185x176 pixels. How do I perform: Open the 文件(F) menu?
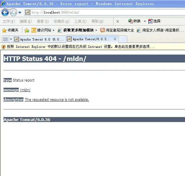coord(9,21)
